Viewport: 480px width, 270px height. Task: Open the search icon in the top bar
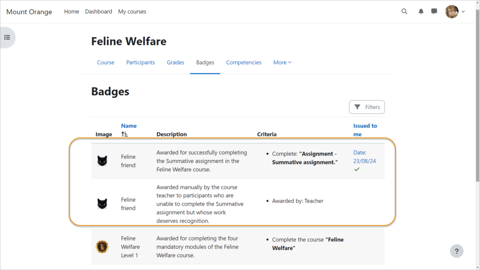(x=404, y=11)
